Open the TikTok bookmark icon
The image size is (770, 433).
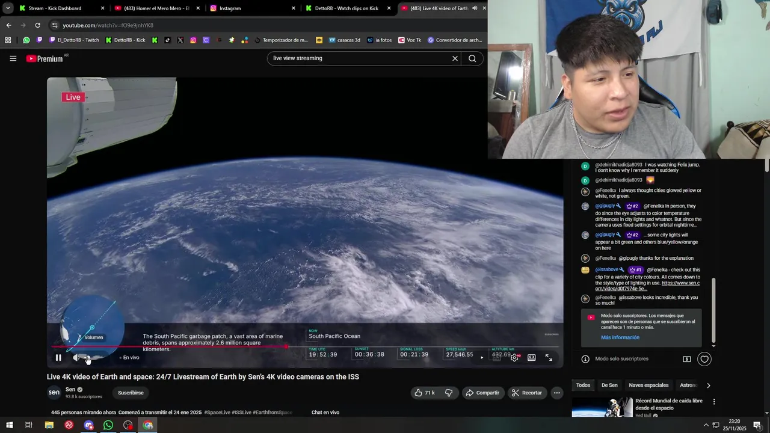(x=167, y=40)
